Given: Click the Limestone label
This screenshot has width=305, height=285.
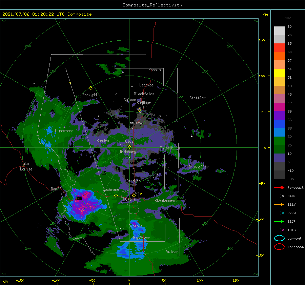Looking at the screenshot, I should pyautogui.click(x=64, y=131).
